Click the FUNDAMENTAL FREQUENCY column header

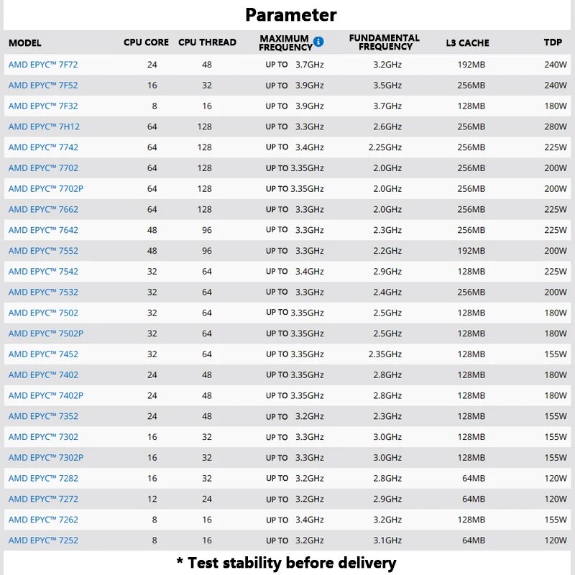click(x=385, y=42)
